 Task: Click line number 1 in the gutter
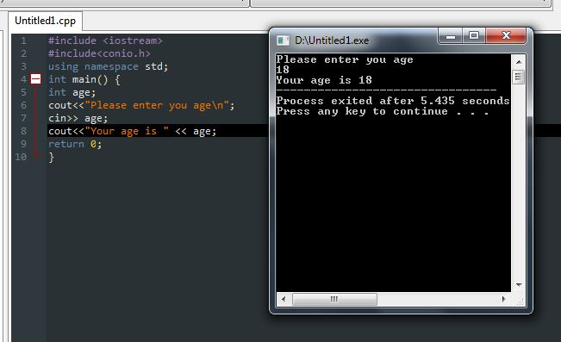coord(23,40)
